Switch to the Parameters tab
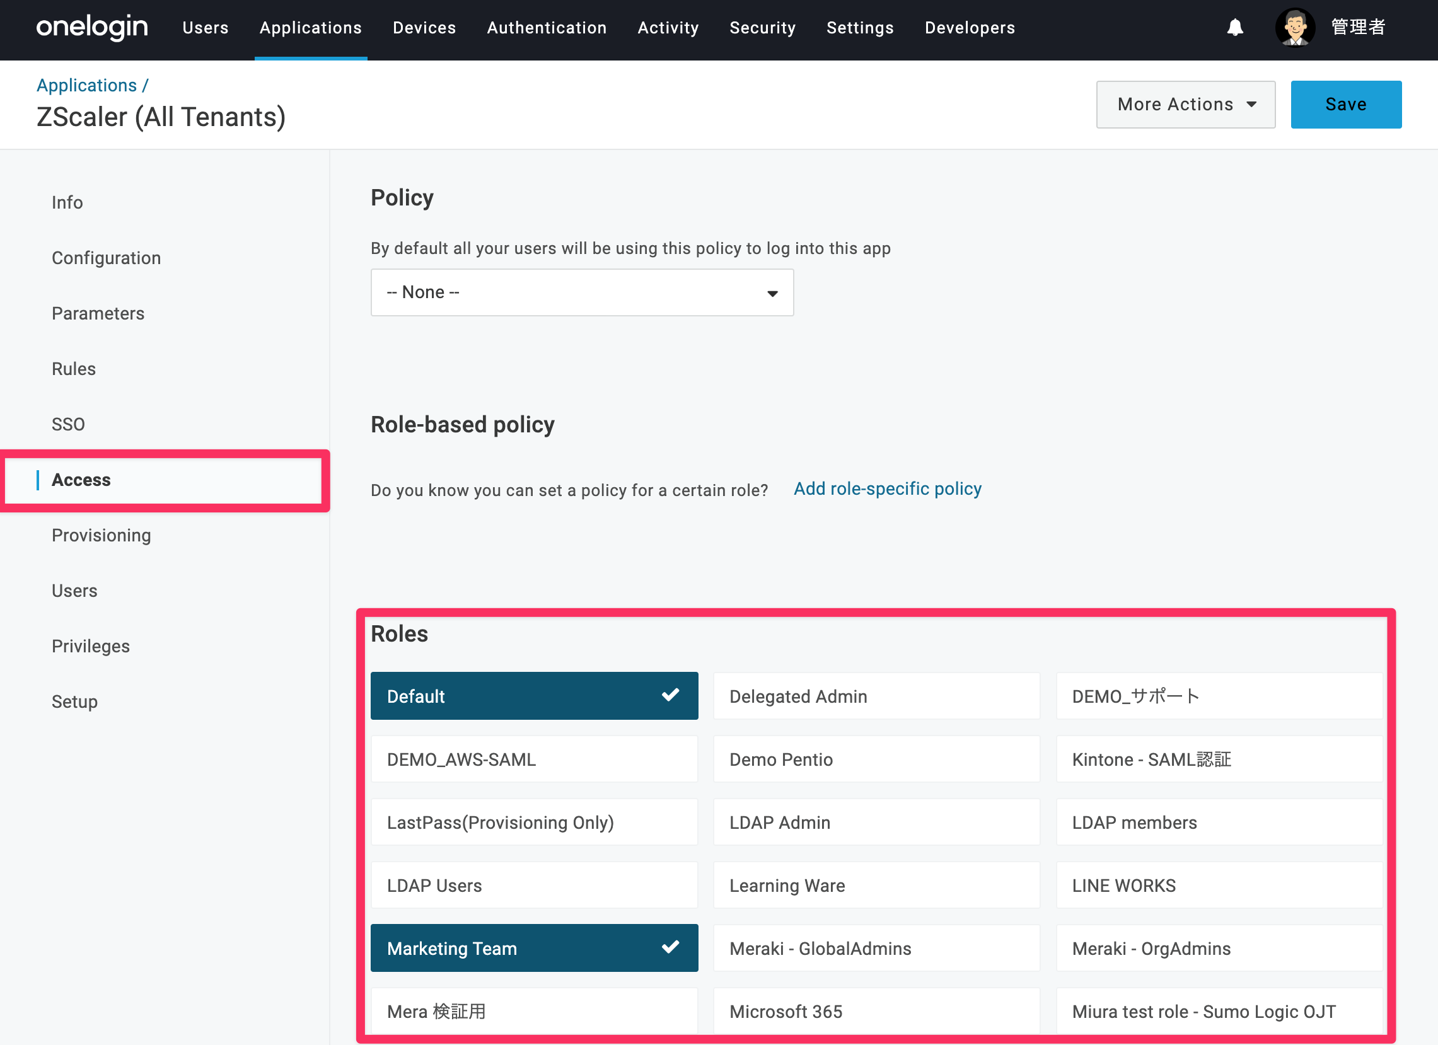The height and width of the screenshot is (1045, 1438). 98,313
